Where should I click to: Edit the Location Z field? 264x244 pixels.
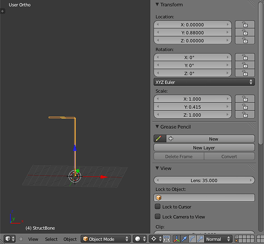[192, 41]
